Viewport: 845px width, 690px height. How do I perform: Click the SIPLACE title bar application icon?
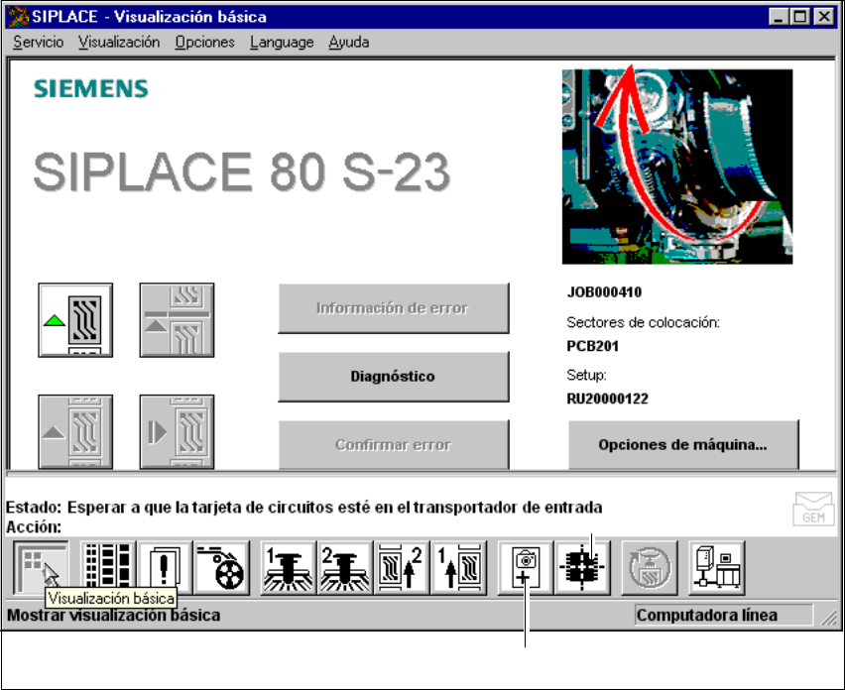[17, 17]
